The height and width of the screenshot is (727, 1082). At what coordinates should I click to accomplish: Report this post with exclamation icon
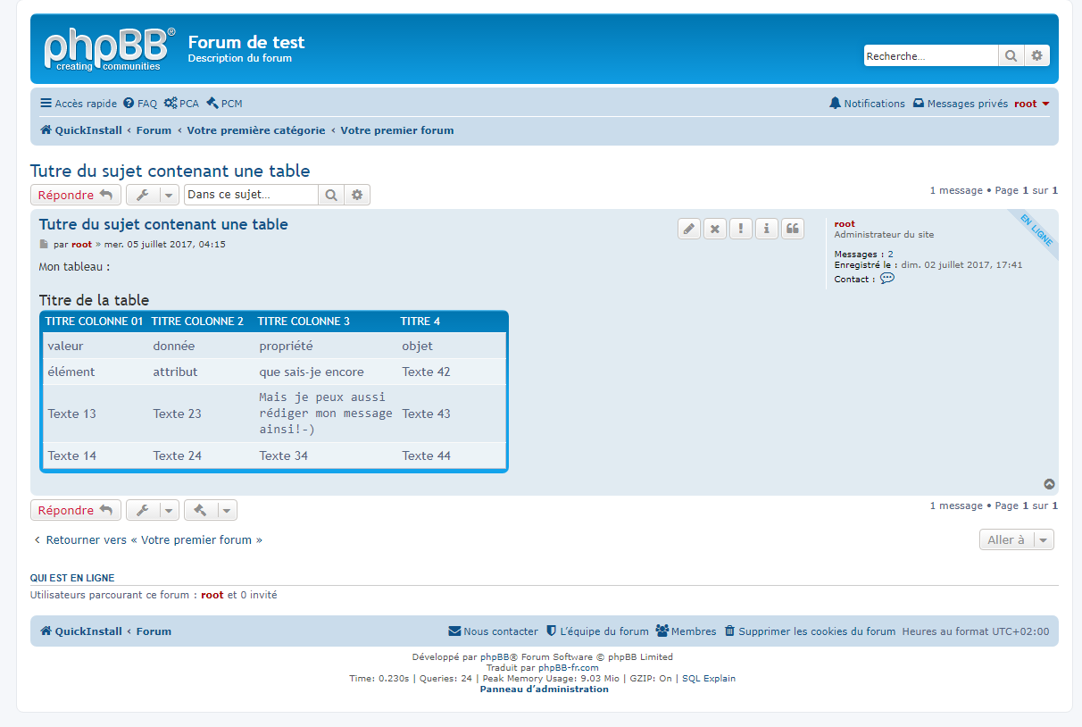tap(740, 229)
